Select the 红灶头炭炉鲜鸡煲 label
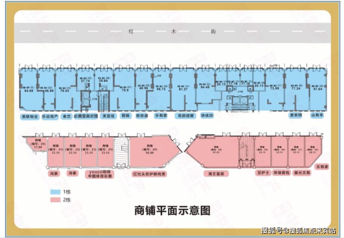The width and height of the screenshot is (344, 238). coord(149,174)
